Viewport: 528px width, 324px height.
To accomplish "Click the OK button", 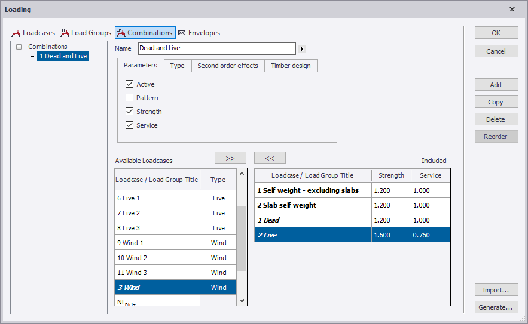I will 496,33.
